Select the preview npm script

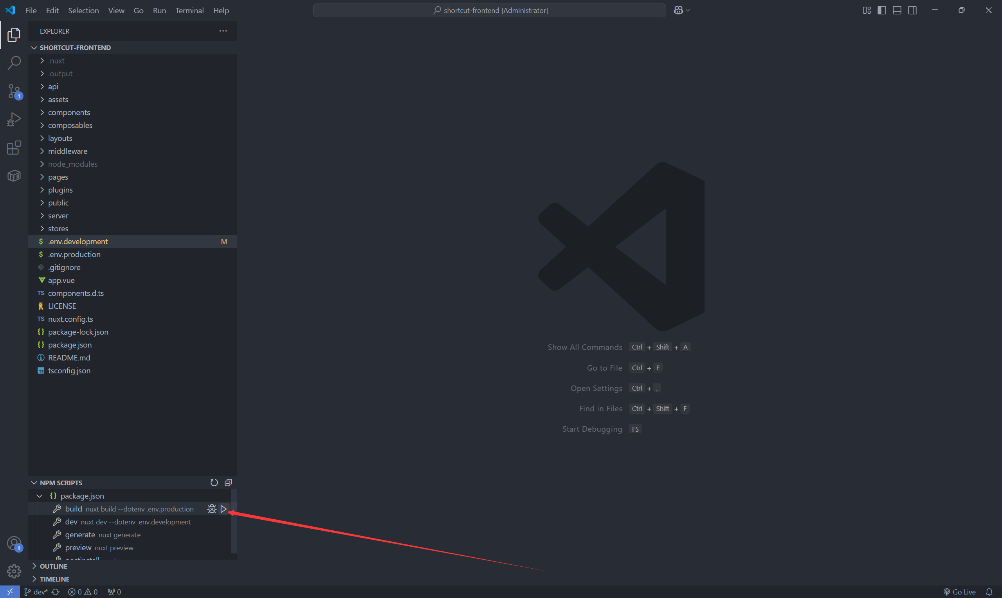pos(129,548)
